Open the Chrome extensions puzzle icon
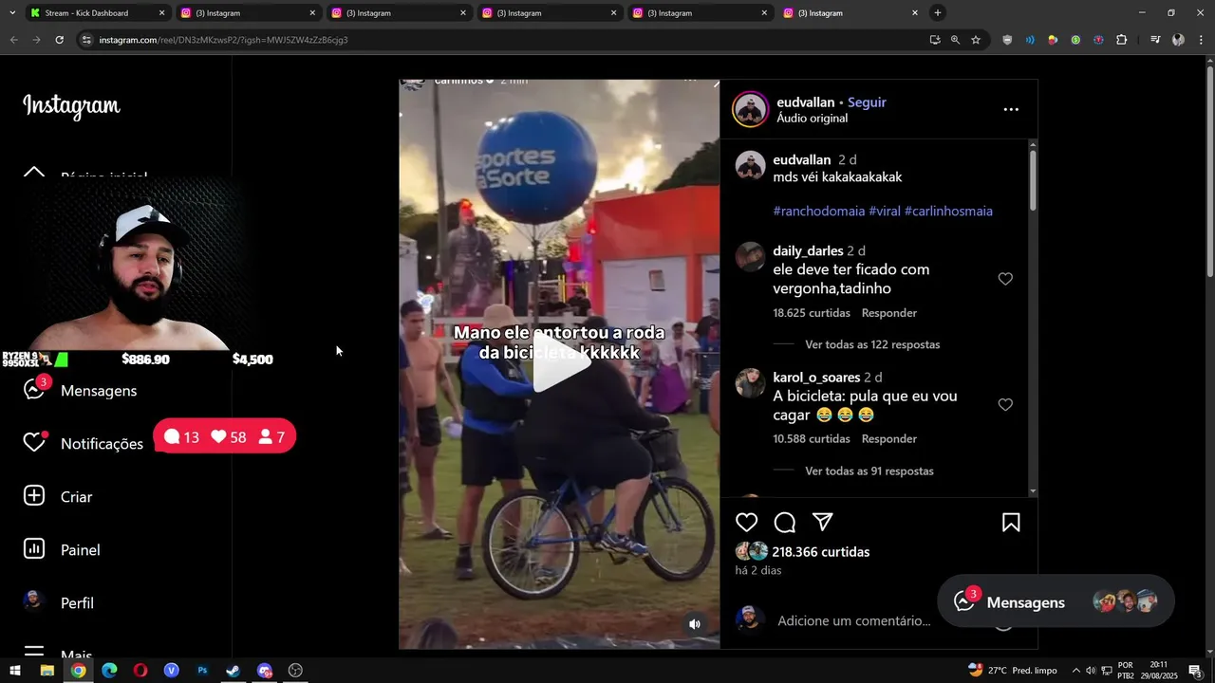Viewport: 1215px width, 683px height. [x=1122, y=40]
